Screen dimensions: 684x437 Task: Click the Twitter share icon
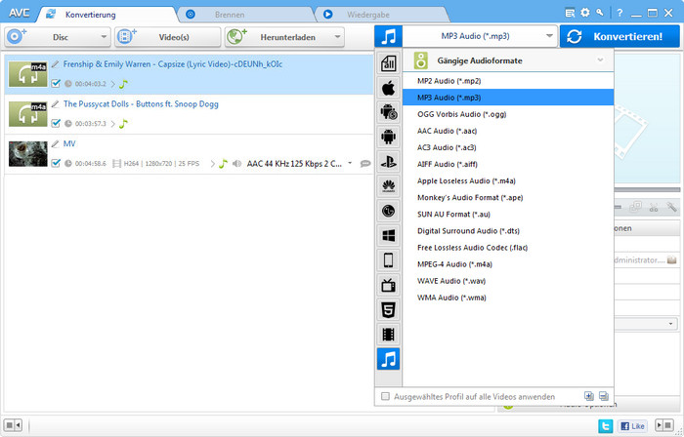[x=605, y=425]
